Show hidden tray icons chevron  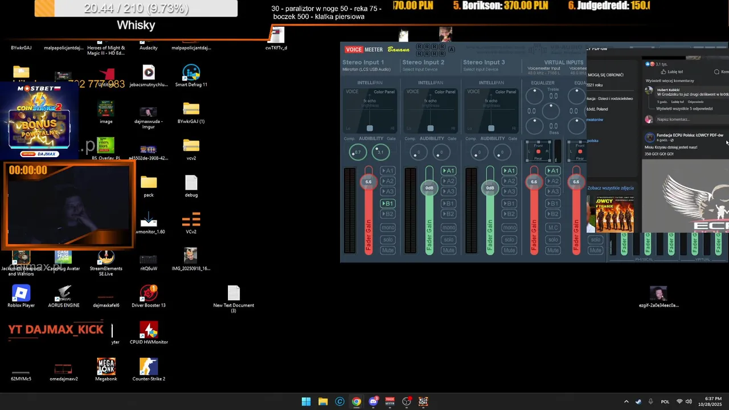[x=626, y=401]
